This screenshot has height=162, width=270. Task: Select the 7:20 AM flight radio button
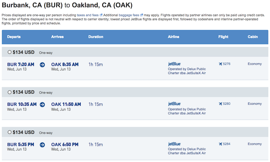click(x=9, y=52)
